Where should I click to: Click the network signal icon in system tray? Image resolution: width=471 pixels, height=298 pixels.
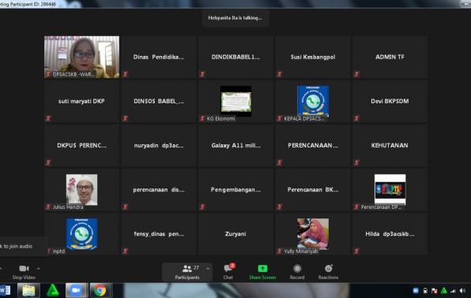(x=453, y=290)
